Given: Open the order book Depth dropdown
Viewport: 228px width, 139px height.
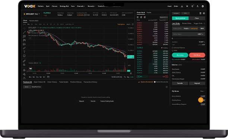Looking at the screenshot, I should click(x=164, y=17).
